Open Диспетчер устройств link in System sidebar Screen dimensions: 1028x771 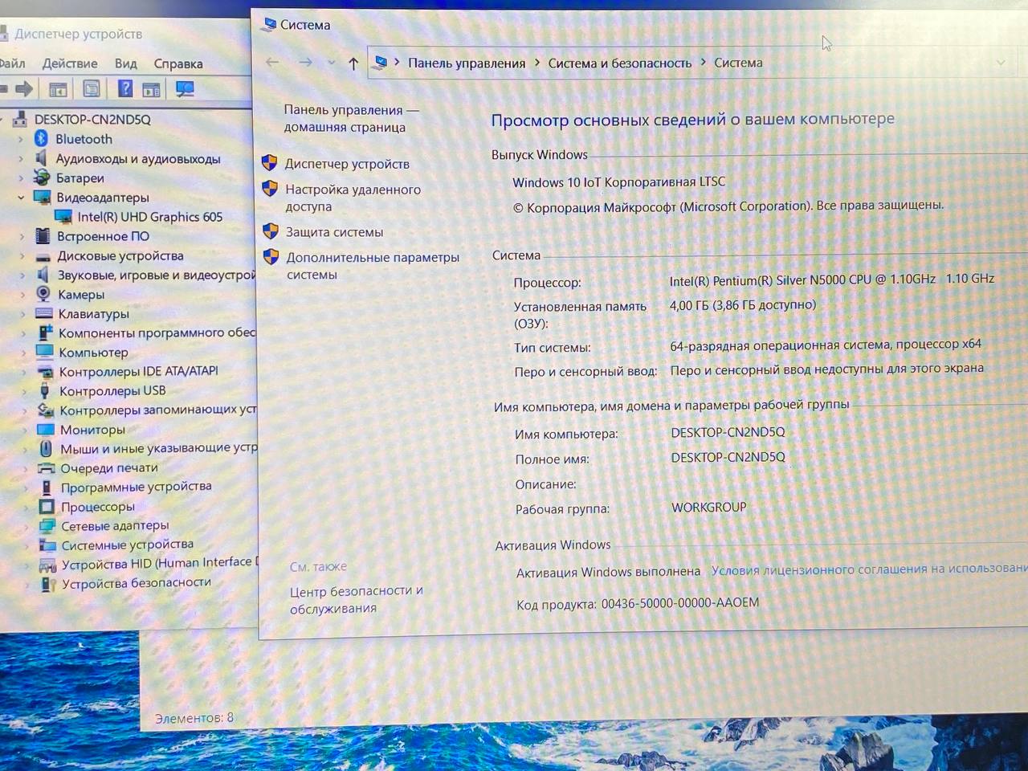click(x=347, y=164)
